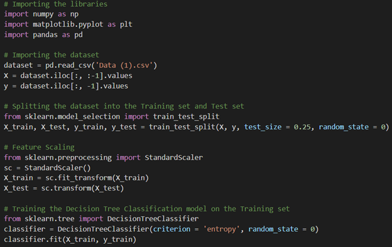Click the line assigning X with iloc

[x=68, y=76]
